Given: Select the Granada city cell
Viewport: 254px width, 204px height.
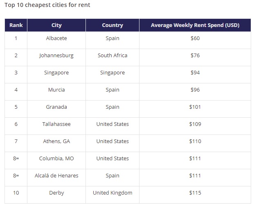Looking at the screenshot, I should pyautogui.click(x=56, y=107).
